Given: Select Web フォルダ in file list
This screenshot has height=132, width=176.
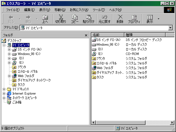Looking at the screenshot, I should [105, 68].
